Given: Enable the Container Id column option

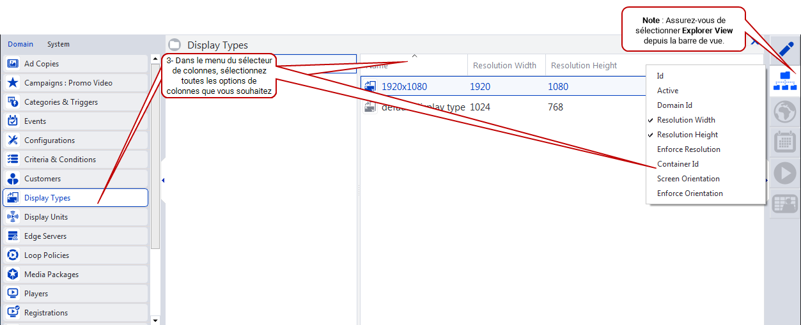Looking at the screenshot, I should pos(678,164).
